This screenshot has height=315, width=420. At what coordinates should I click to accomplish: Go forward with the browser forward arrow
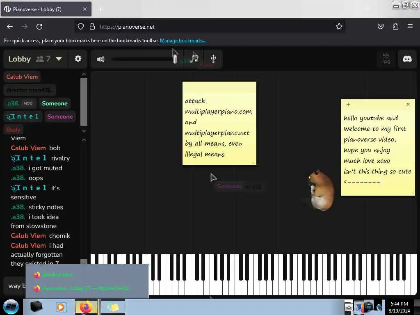pos(25,27)
